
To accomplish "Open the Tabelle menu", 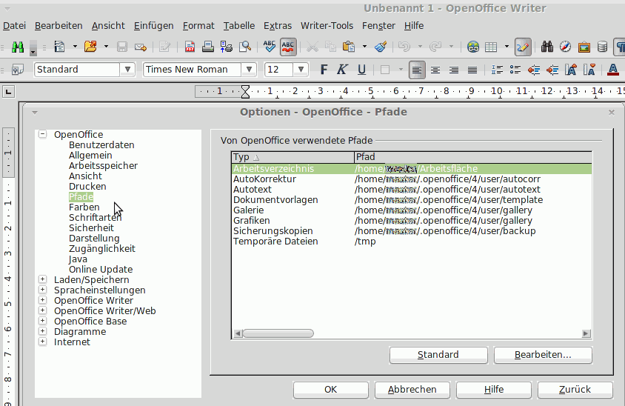I will click(238, 25).
